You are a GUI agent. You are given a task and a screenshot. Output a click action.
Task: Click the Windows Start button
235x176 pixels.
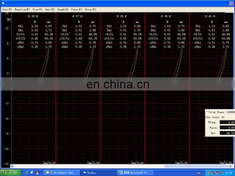point(11,173)
